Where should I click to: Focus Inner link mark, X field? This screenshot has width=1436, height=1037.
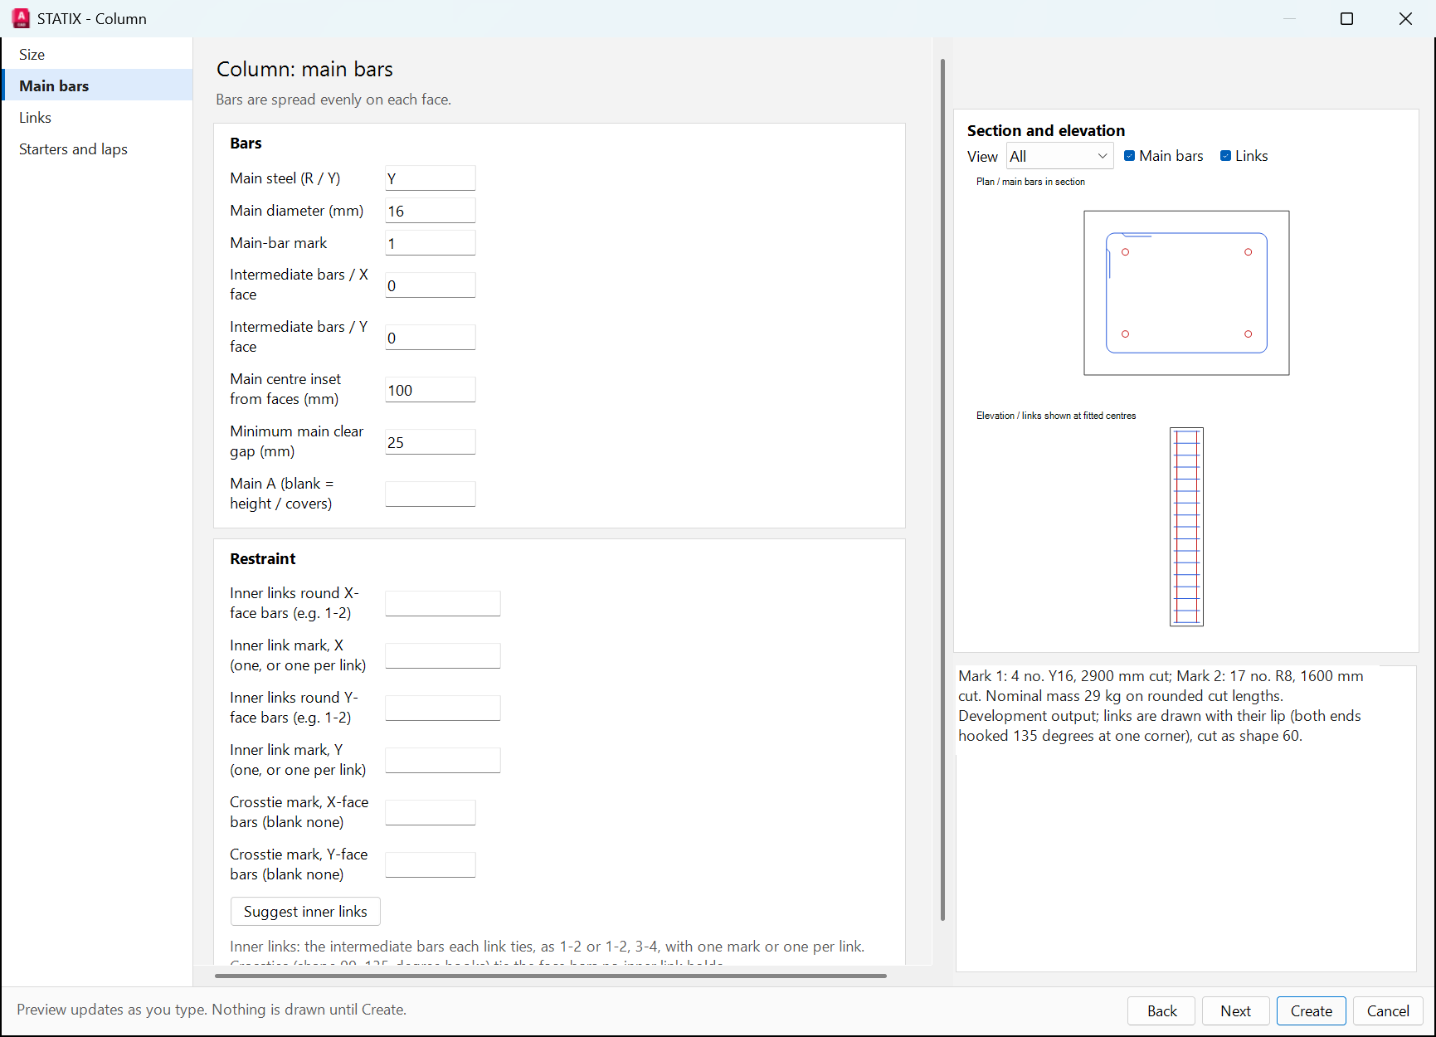click(x=442, y=656)
